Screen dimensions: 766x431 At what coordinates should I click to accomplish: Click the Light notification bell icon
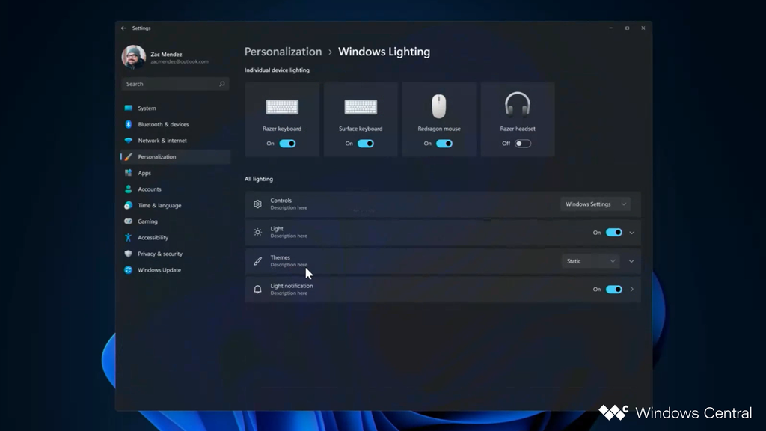click(x=258, y=289)
